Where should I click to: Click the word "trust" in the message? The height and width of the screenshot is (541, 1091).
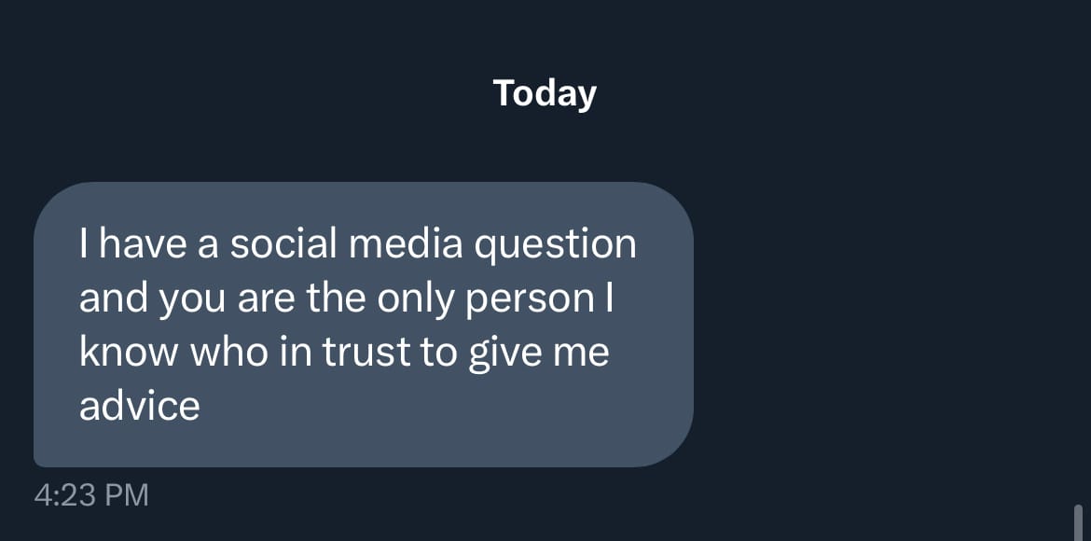pyautogui.click(x=366, y=353)
